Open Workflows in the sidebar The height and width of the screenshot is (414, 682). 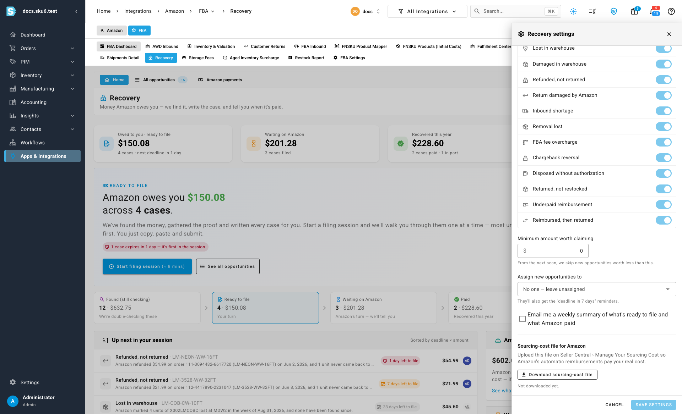pyautogui.click(x=43, y=143)
